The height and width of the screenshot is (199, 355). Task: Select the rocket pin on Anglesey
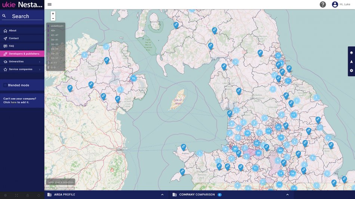pyautogui.click(x=183, y=147)
